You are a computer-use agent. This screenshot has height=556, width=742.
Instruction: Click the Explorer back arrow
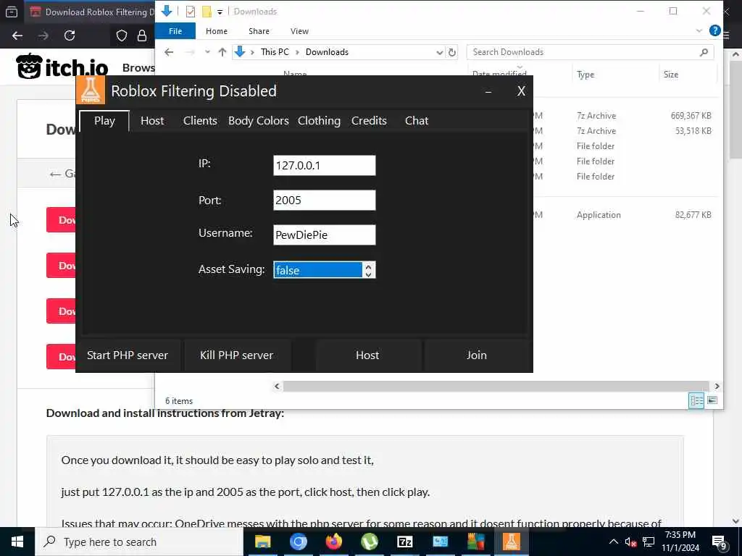pyautogui.click(x=169, y=52)
